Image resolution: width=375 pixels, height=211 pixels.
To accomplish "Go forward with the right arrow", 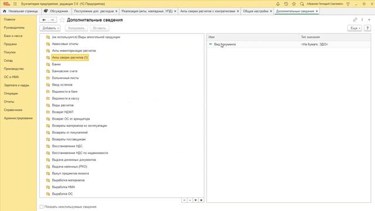I will click(52, 20).
